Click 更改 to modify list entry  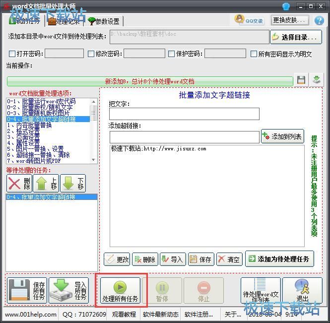tap(117, 259)
